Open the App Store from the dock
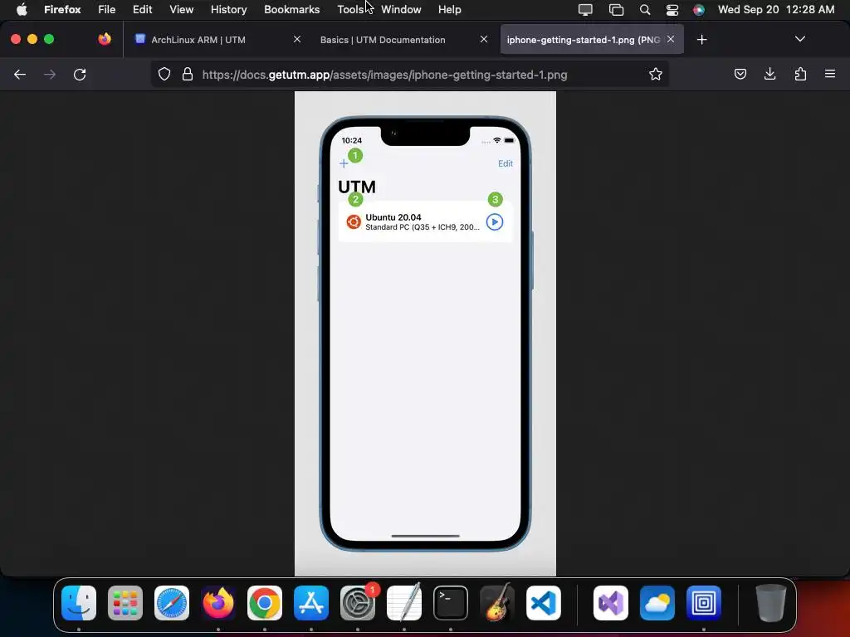This screenshot has width=850, height=637. tap(311, 603)
